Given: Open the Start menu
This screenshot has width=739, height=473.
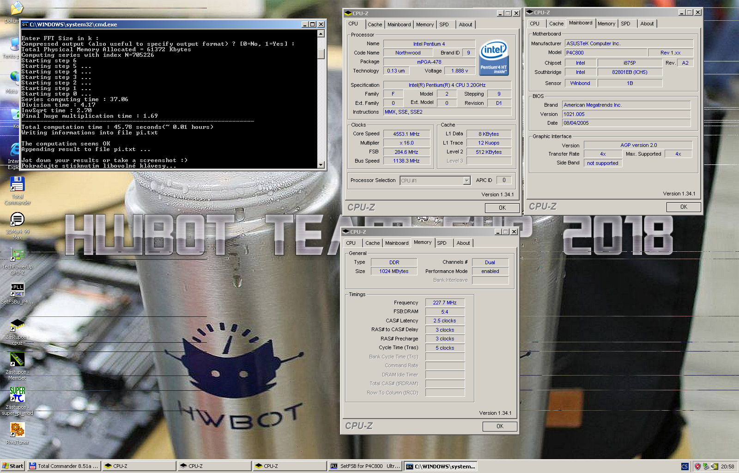Looking at the screenshot, I should pyautogui.click(x=12, y=466).
